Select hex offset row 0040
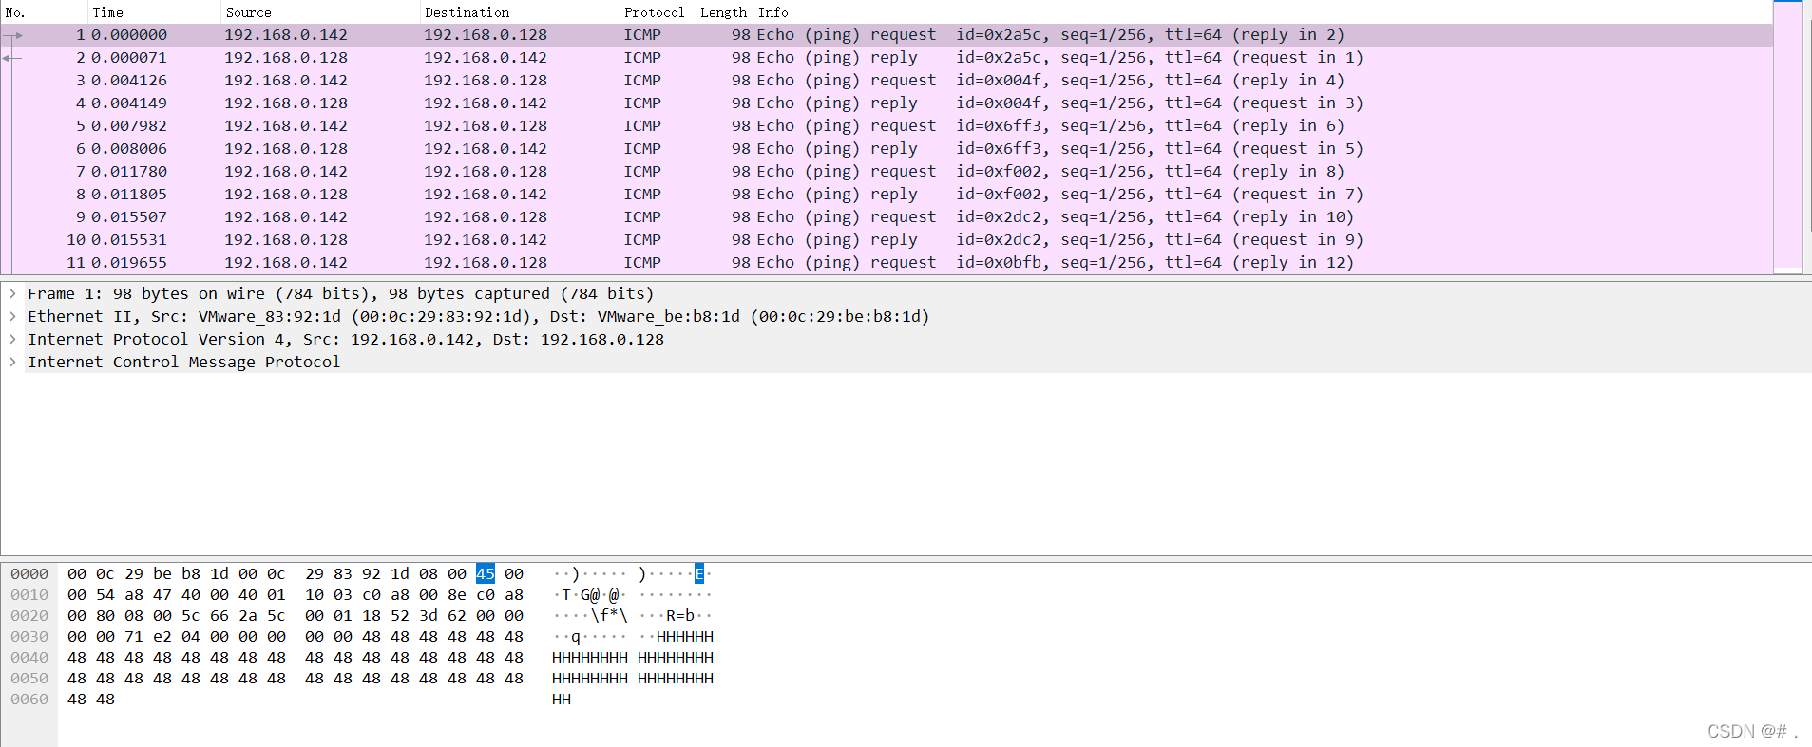This screenshot has width=1812, height=747. pyautogui.click(x=29, y=658)
